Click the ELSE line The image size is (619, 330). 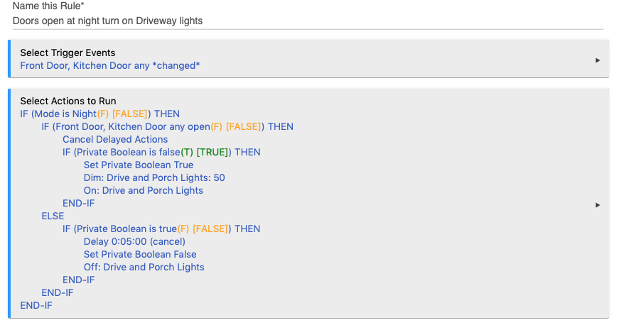(53, 216)
